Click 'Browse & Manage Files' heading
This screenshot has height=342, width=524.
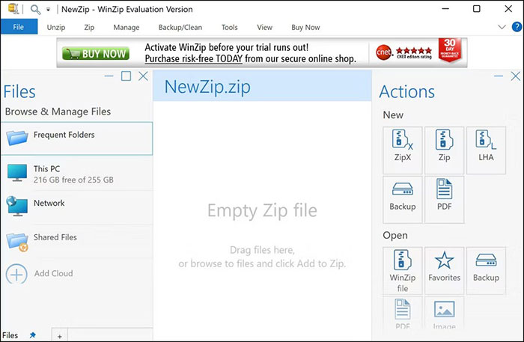pyautogui.click(x=58, y=112)
